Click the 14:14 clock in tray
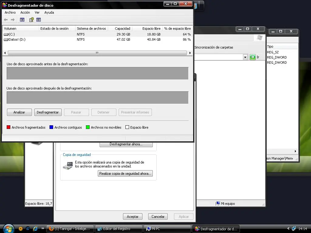 (302, 229)
